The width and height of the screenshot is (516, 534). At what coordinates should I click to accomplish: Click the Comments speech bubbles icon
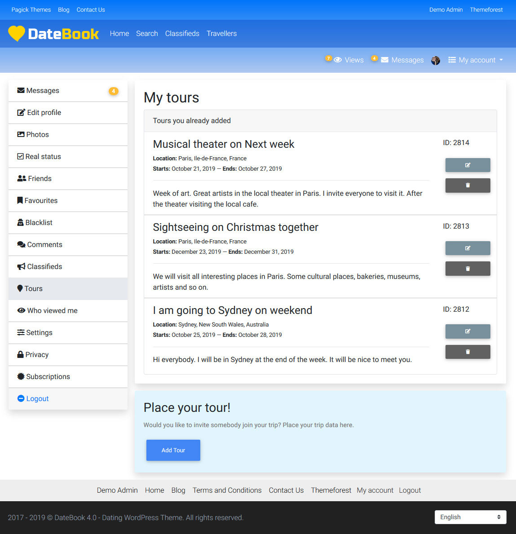click(x=21, y=244)
